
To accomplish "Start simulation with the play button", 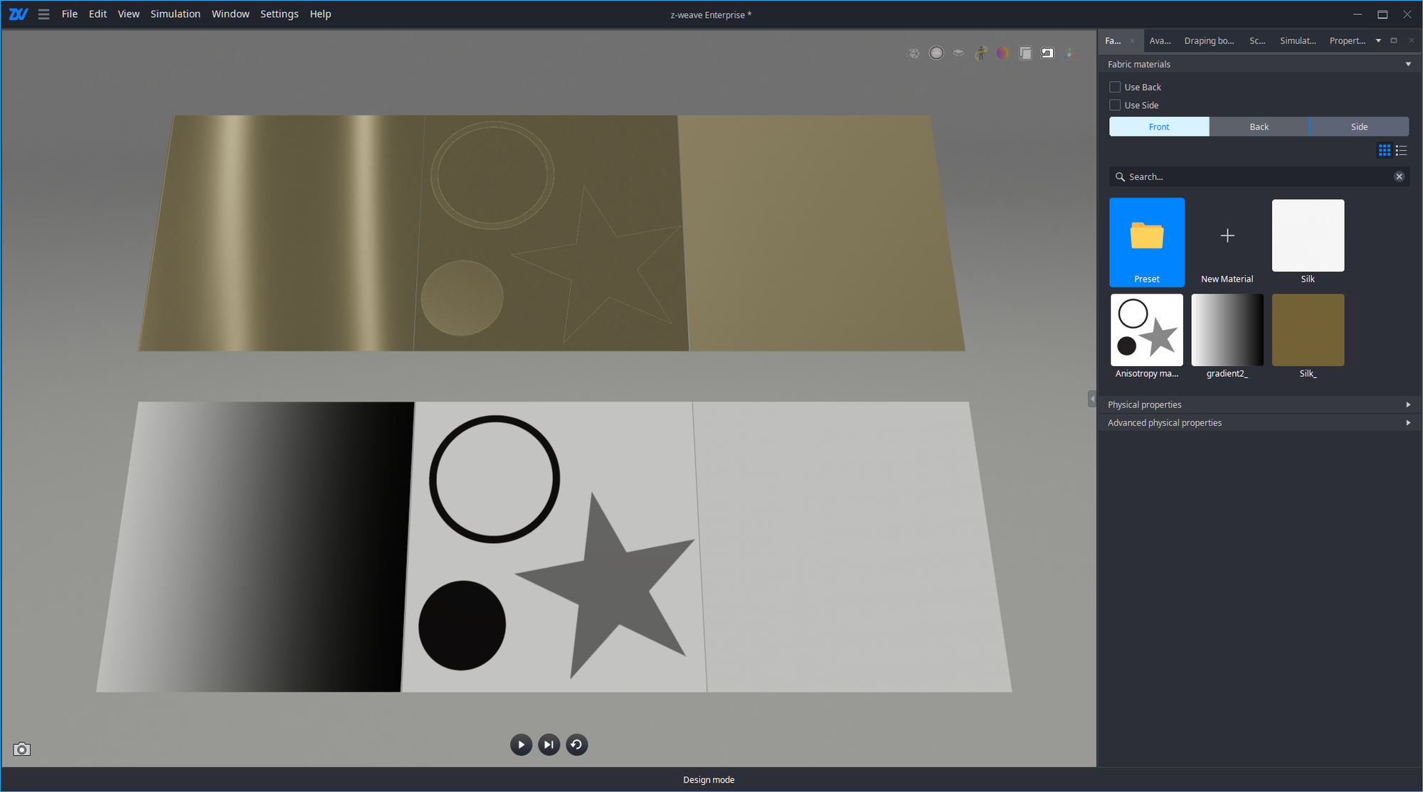I will pos(521,744).
